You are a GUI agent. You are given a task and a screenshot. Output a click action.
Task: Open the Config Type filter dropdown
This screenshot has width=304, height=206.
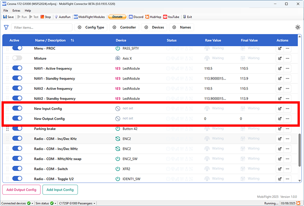click(x=91, y=27)
